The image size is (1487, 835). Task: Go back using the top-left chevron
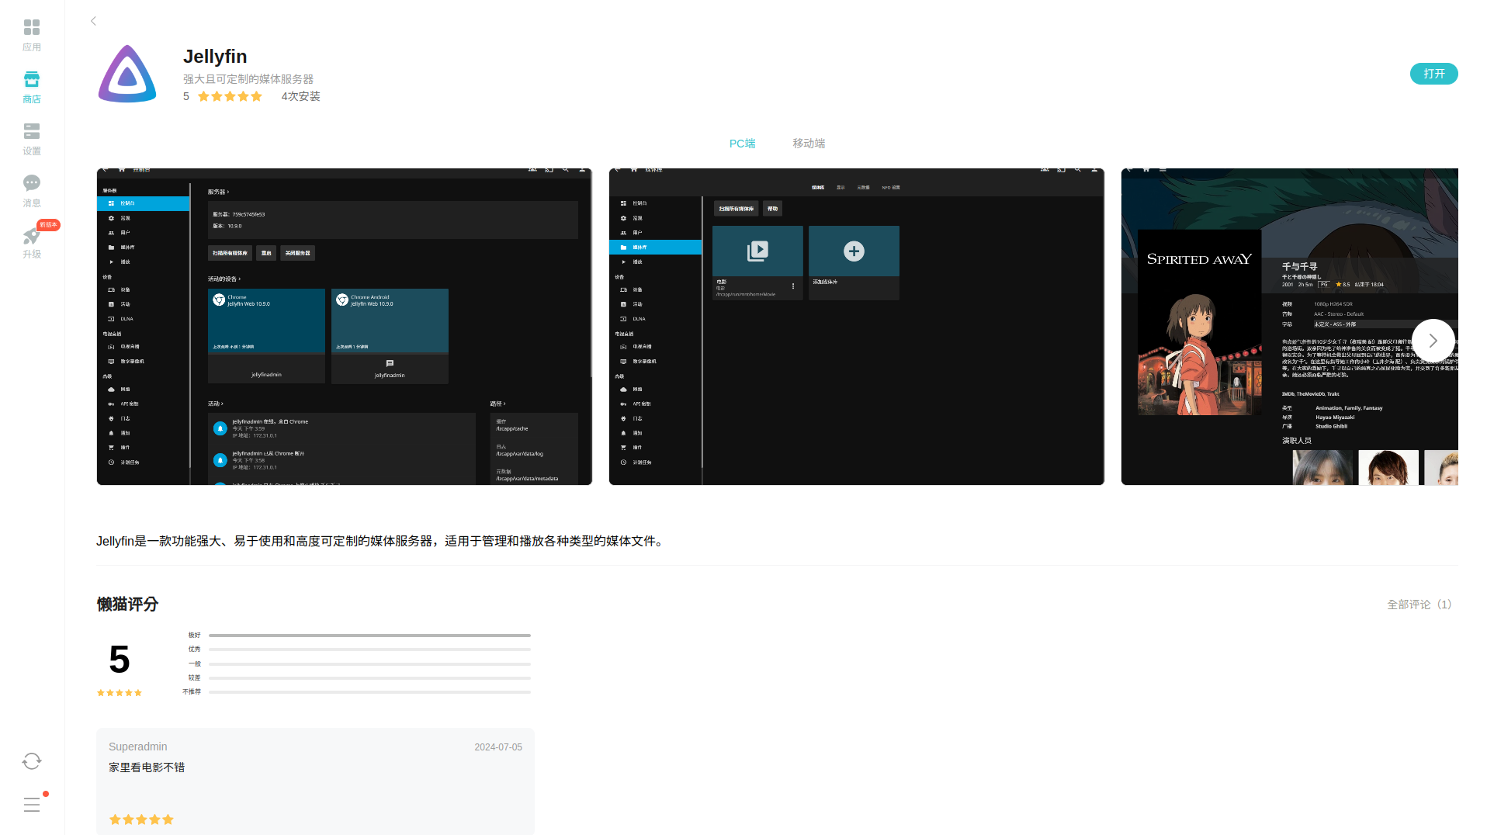tap(93, 21)
